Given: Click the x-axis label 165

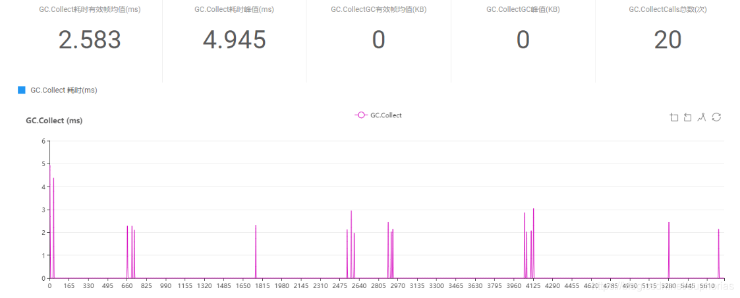Looking at the screenshot, I should (x=69, y=285).
